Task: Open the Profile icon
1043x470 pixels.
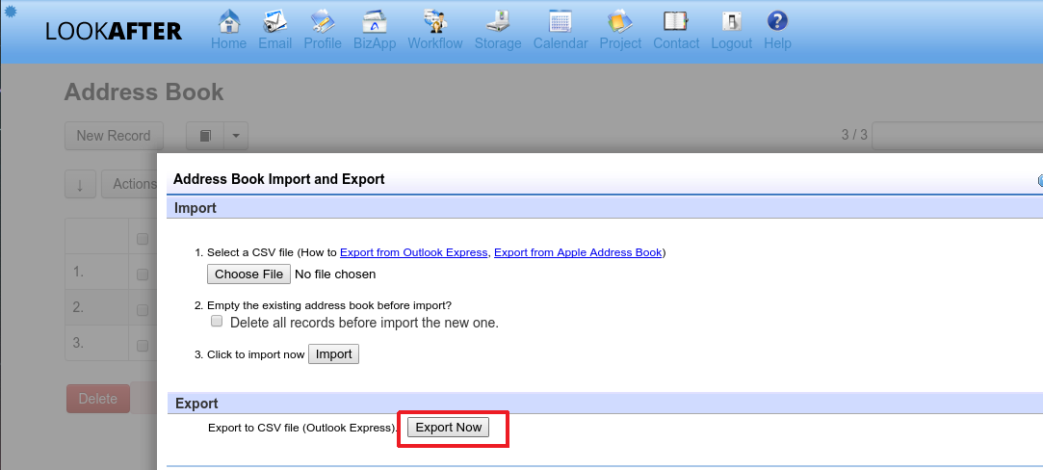Action: click(x=323, y=22)
